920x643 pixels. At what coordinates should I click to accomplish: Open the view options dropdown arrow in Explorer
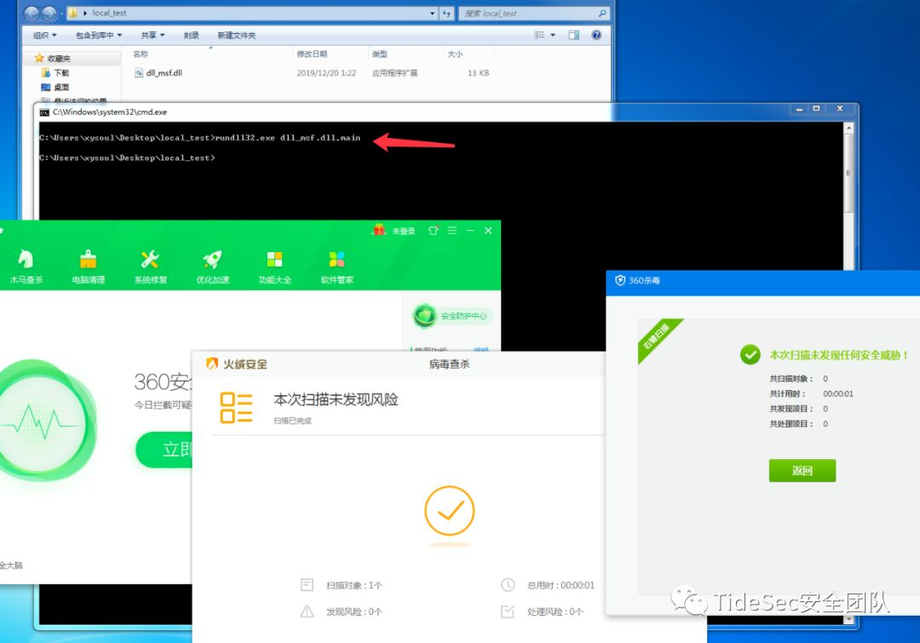[x=553, y=35]
